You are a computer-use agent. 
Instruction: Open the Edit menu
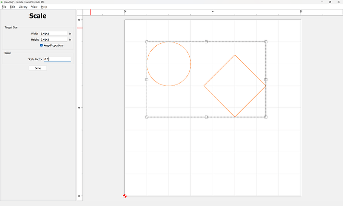tap(12, 7)
